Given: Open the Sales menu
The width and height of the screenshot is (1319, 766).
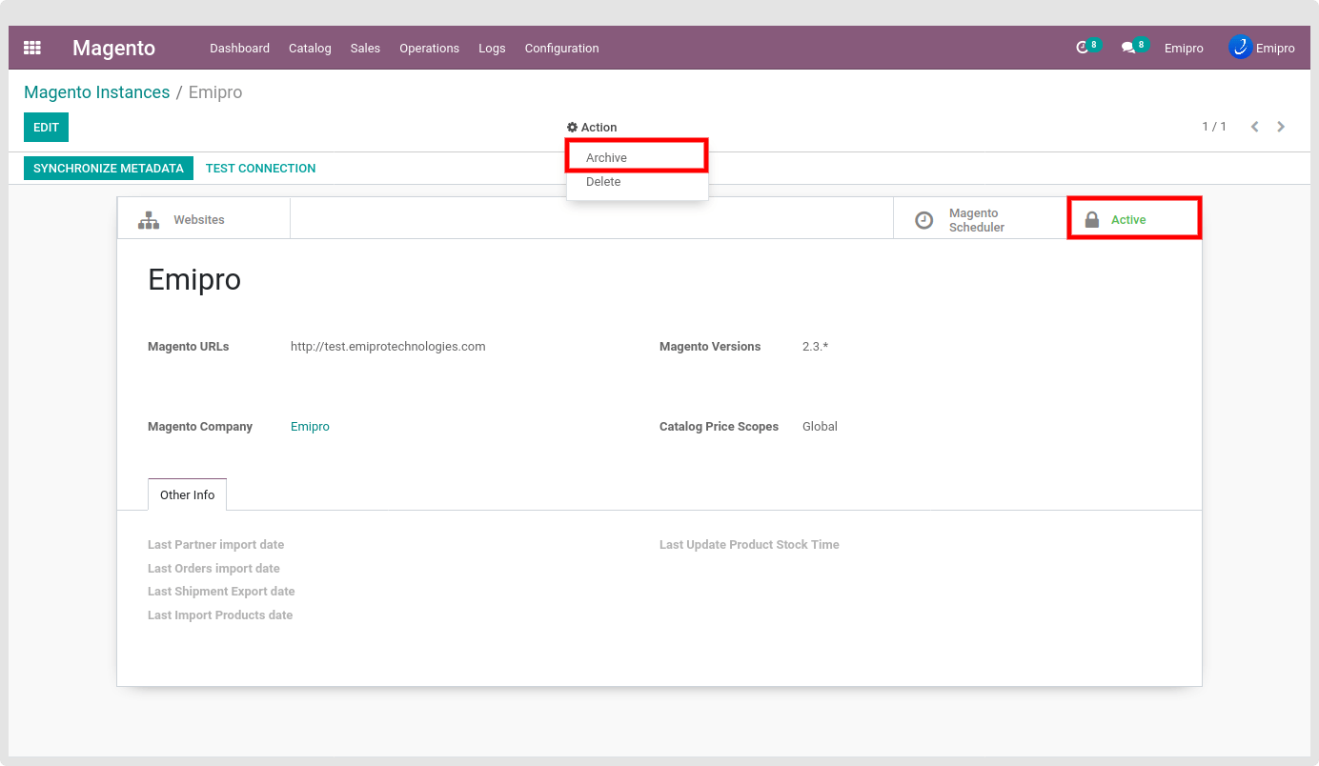Looking at the screenshot, I should tap(365, 48).
